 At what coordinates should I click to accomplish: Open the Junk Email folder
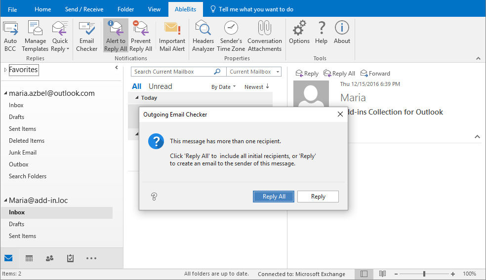(23, 153)
